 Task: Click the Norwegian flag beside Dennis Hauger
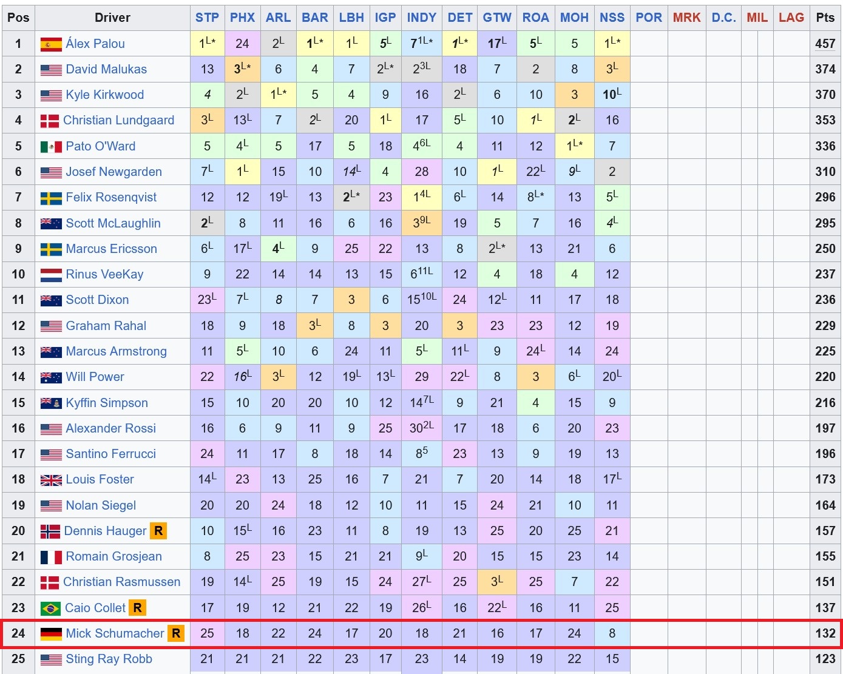click(x=50, y=531)
